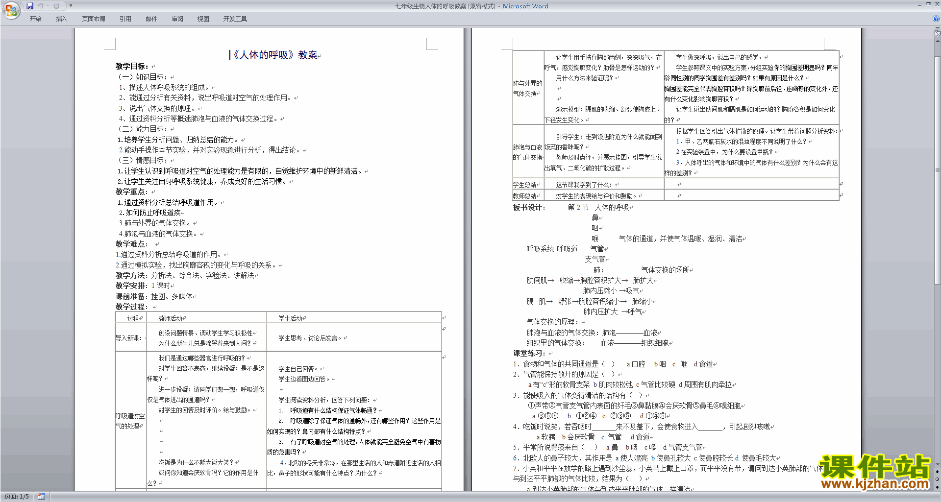Open the 开始 ribbon tab
The image size is (941, 502).
point(36,19)
